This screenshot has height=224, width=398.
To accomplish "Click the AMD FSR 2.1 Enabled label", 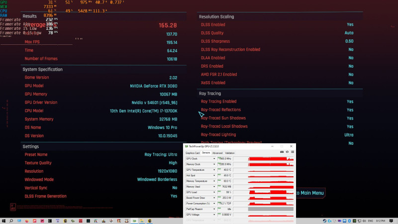I will point(219,74).
